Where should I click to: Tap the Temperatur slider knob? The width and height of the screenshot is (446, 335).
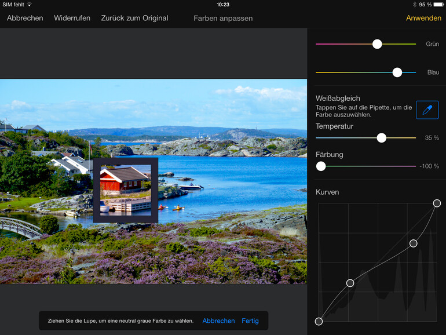382,138
